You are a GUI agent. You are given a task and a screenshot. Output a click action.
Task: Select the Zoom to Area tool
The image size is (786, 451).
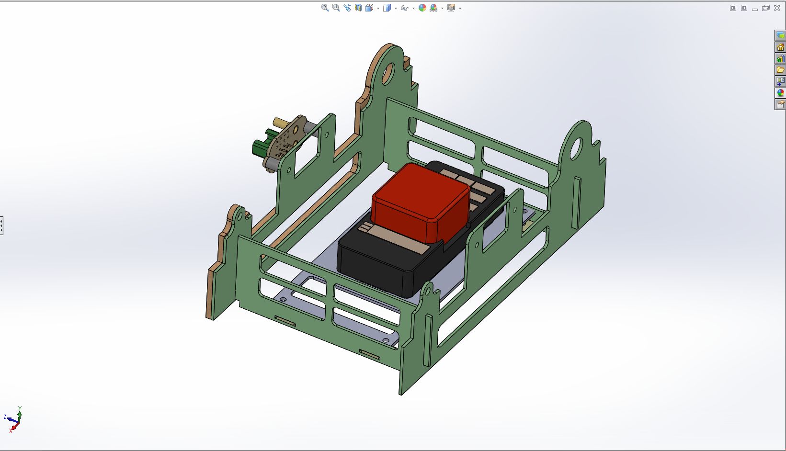[x=336, y=8]
